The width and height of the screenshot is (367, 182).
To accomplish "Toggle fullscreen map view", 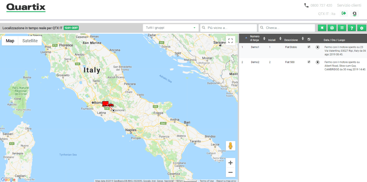I will pos(231,41).
